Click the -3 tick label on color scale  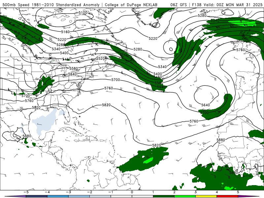point(68,192)
